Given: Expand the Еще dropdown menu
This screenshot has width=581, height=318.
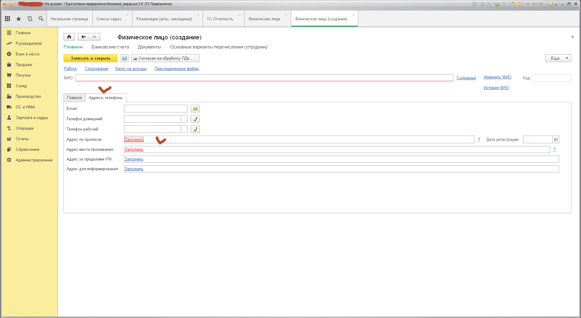Looking at the screenshot, I should click(558, 58).
